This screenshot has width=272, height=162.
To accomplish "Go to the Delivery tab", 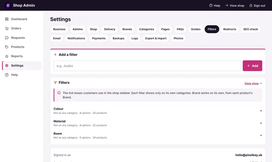I will click(109, 29).
